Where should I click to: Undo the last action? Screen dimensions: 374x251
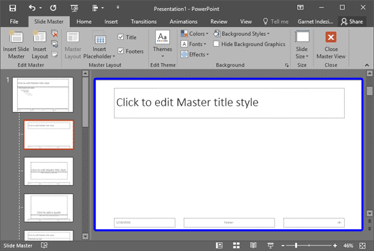point(32,8)
